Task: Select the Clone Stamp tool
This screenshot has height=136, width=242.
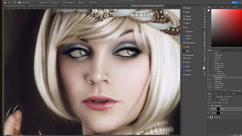Action: pos(205,32)
